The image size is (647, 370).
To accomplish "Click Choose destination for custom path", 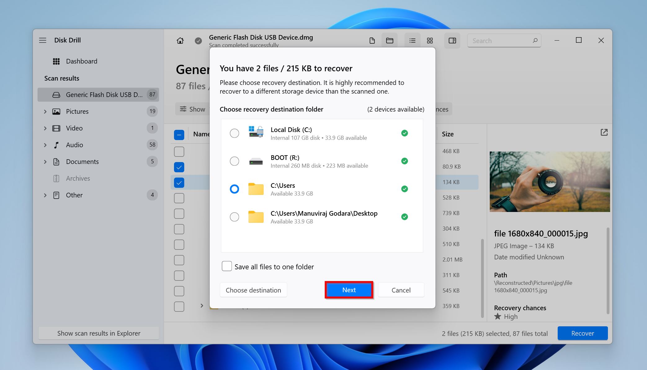I will (x=253, y=290).
